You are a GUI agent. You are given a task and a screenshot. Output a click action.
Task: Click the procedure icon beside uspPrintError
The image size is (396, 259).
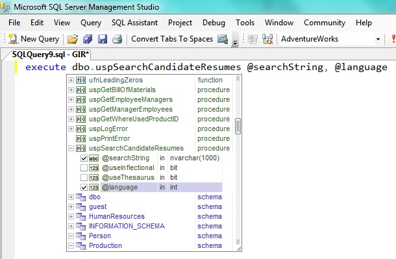(80, 139)
